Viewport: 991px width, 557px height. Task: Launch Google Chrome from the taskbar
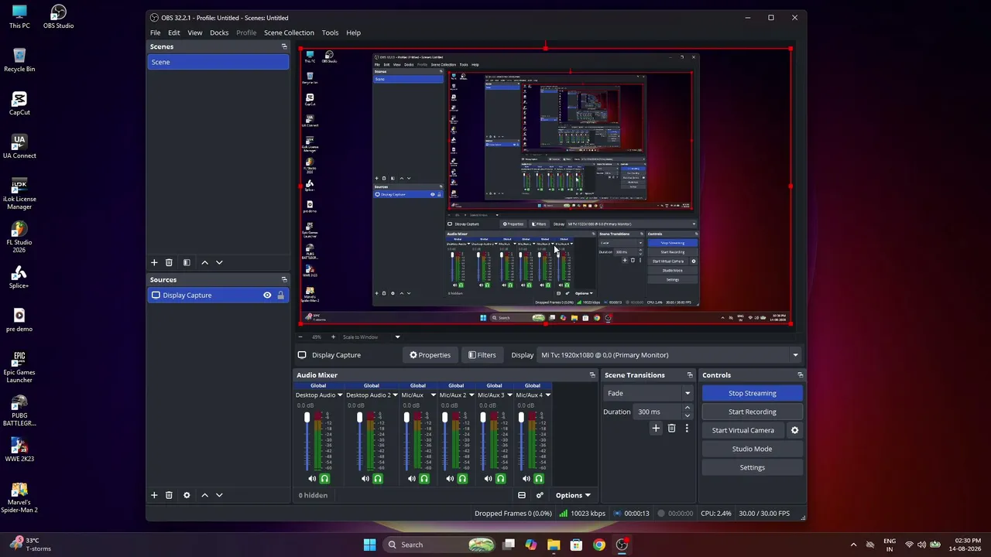(x=599, y=545)
